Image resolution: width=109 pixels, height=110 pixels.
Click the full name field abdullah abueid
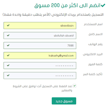coord(40,35)
